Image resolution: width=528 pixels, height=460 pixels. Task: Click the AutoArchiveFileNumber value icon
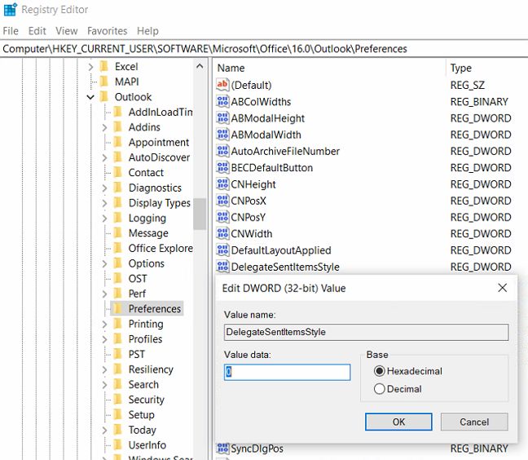click(x=222, y=151)
